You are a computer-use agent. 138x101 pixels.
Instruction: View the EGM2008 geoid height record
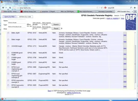(x=125, y=54)
